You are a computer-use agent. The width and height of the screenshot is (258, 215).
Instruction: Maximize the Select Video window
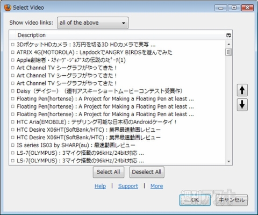coord(234,8)
